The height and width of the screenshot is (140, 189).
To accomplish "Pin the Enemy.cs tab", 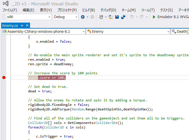I will [22, 25].
